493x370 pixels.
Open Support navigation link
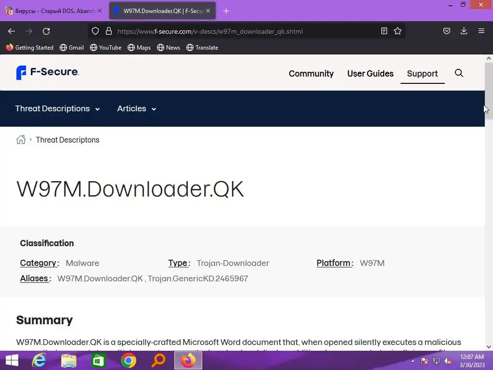[x=422, y=74]
